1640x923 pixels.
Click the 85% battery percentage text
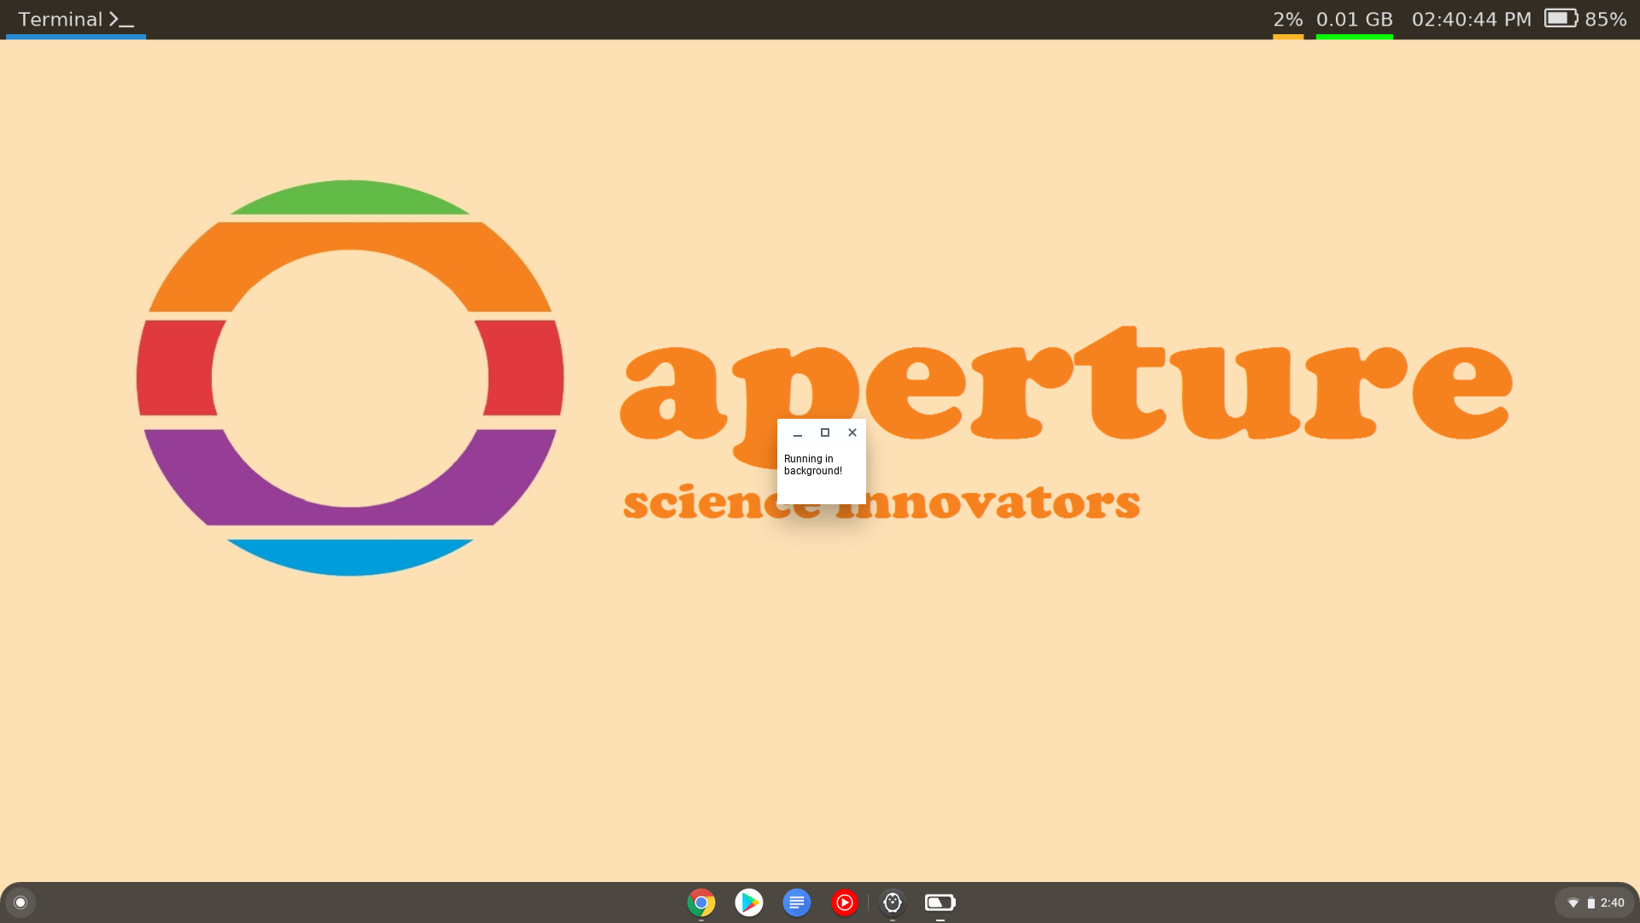pyautogui.click(x=1606, y=19)
